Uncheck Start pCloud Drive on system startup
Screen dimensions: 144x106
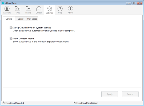pyautogui.click(x=11, y=28)
